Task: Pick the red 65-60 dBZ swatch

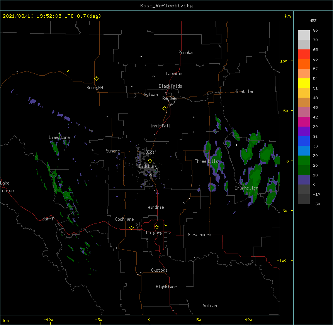Action: click(304, 54)
